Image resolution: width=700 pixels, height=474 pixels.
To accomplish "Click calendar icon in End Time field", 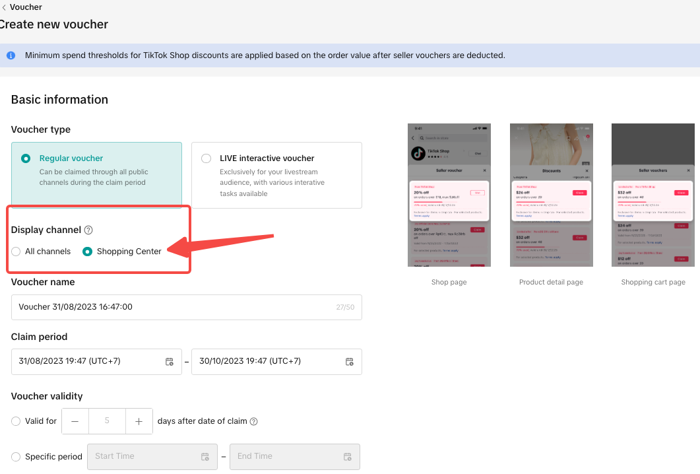I will click(x=348, y=457).
